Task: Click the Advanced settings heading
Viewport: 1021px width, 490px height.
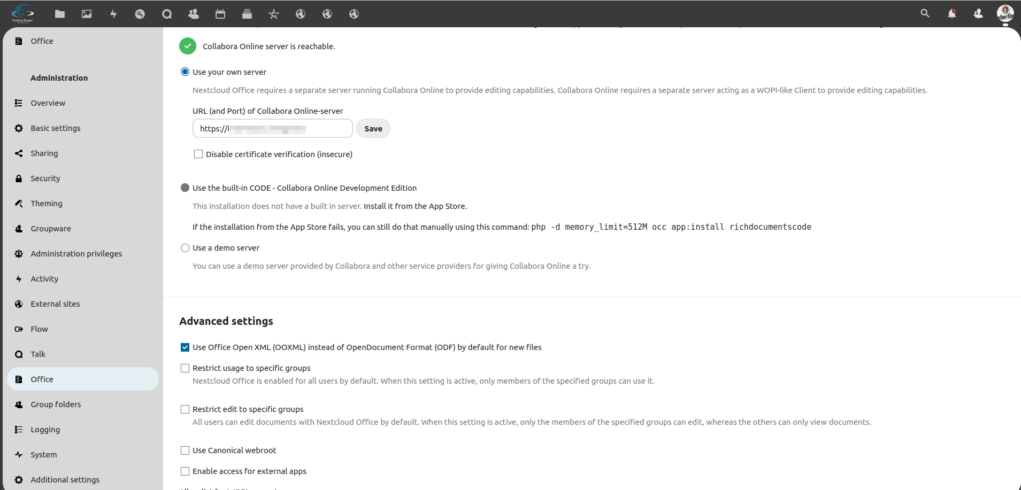Action: (226, 321)
